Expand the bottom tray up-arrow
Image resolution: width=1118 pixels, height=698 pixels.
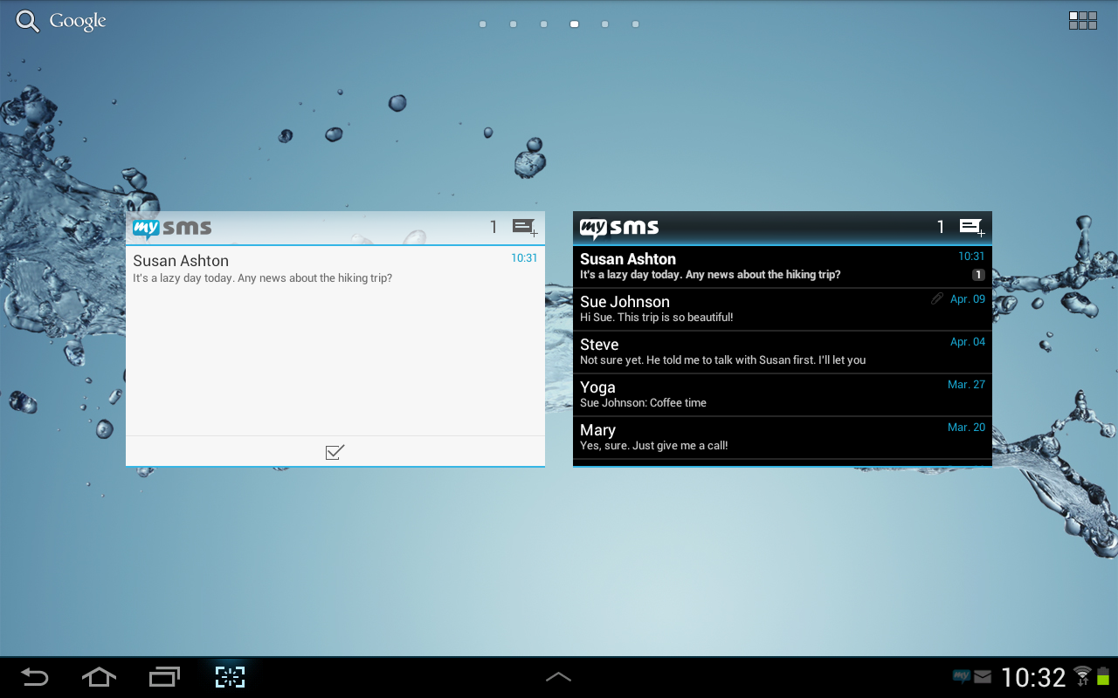(558, 677)
